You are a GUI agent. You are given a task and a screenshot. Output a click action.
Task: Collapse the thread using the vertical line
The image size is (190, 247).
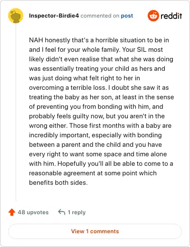[16, 113]
